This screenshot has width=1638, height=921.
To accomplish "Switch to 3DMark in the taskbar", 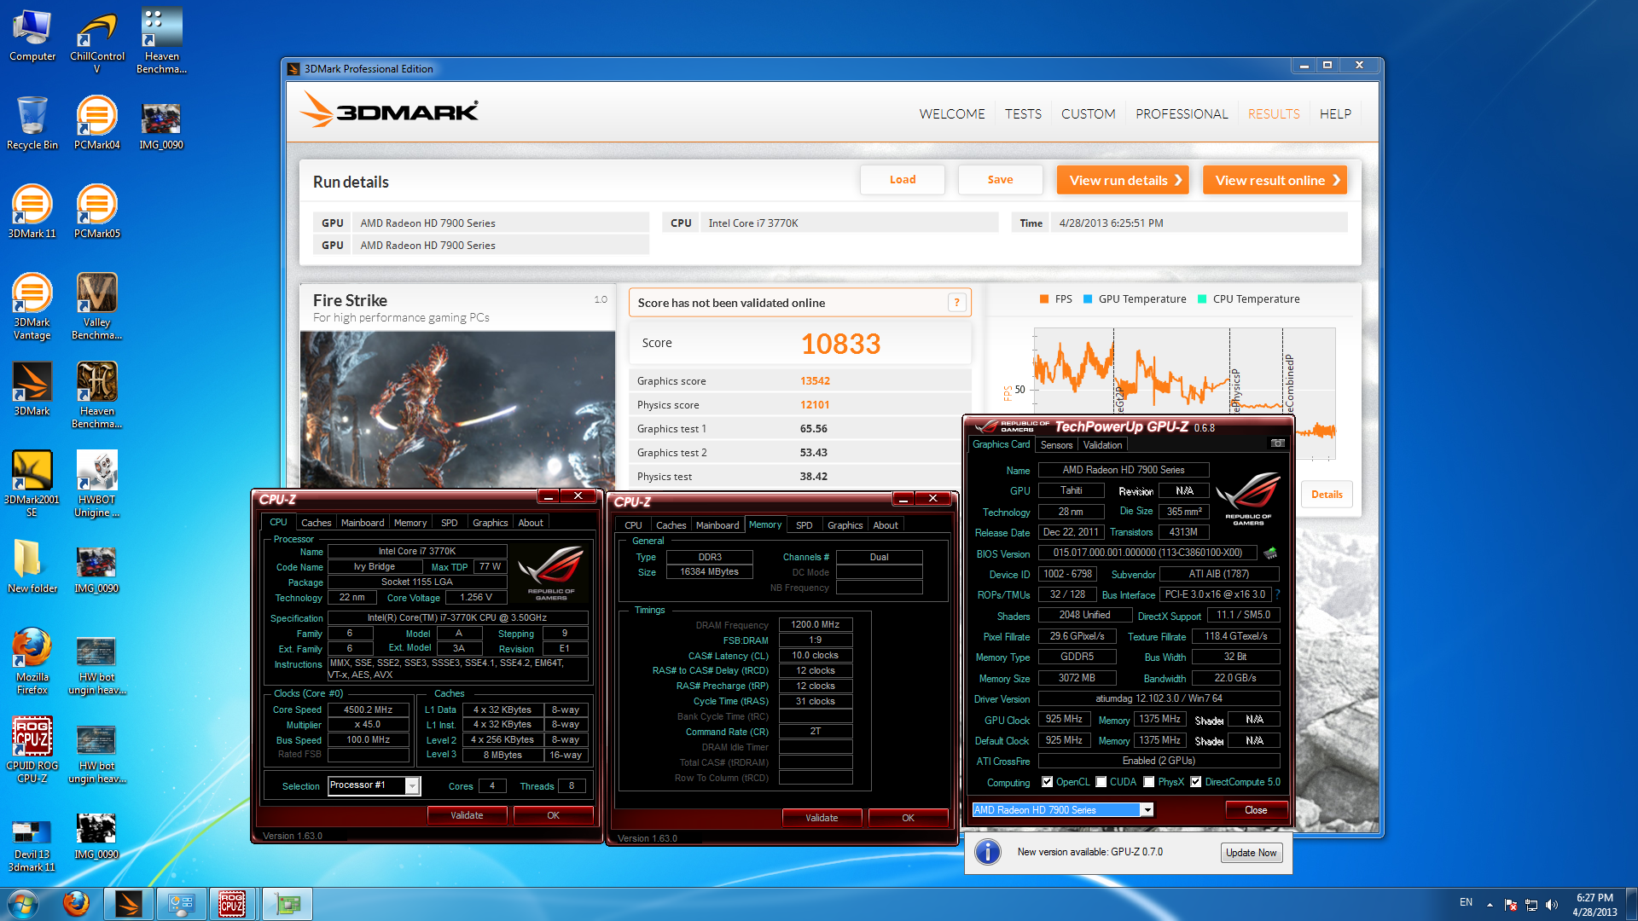I will (x=129, y=904).
